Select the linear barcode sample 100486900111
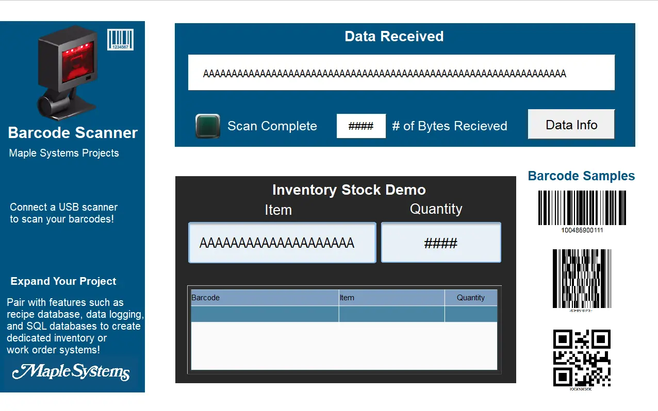This screenshot has height=411, width=658. 582,209
